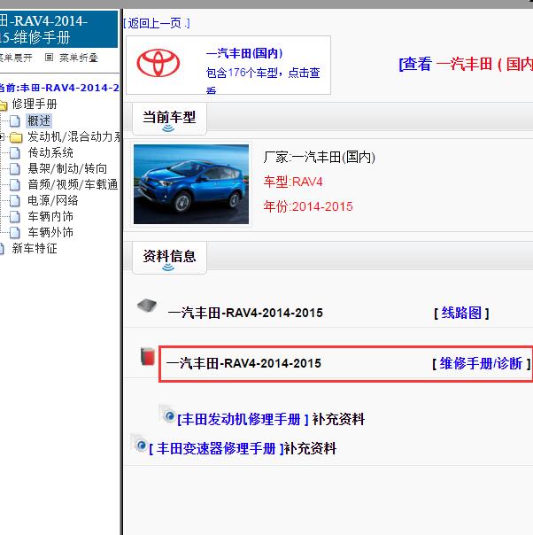Select 音频/视频/车载通 tree item
This screenshot has width=533, height=535.
pyautogui.click(x=73, y=184)
